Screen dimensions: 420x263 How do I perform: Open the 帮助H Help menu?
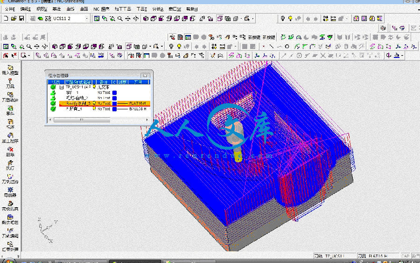tap(192, 9)
